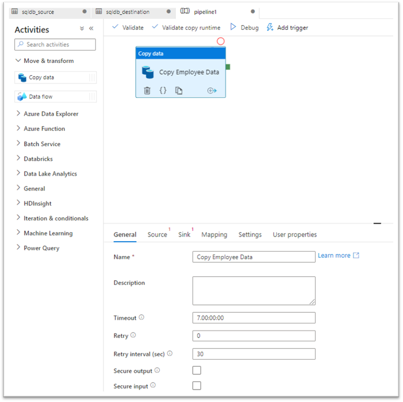Enable Secure input

coord(197,385)
